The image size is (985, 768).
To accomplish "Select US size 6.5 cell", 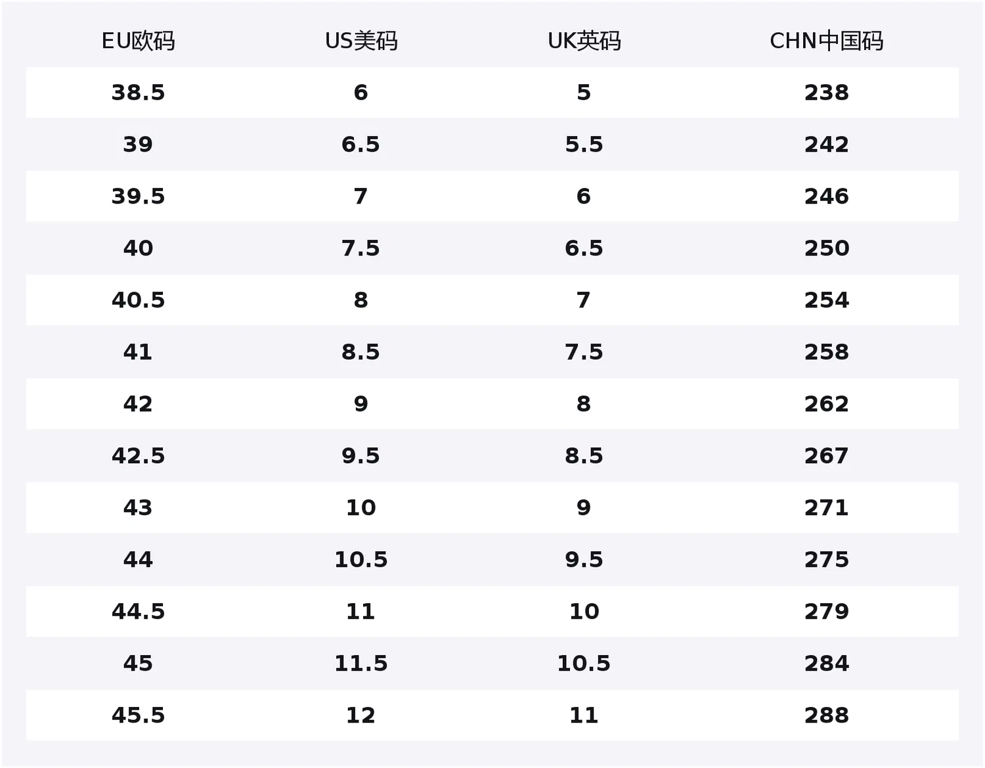I will point(361,145).
